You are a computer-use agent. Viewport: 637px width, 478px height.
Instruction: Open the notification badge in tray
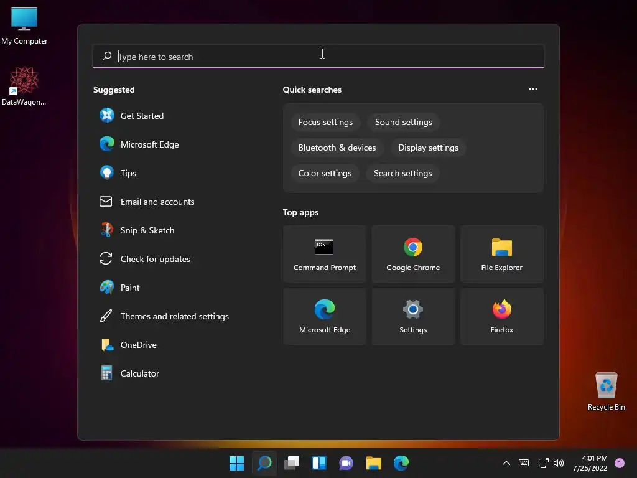click(x=620, y=463)
